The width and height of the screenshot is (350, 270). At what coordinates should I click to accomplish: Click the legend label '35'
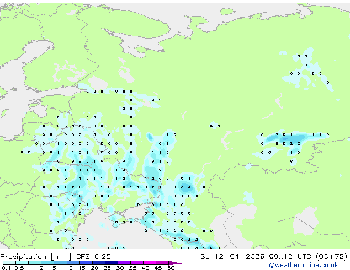(133, 268)
